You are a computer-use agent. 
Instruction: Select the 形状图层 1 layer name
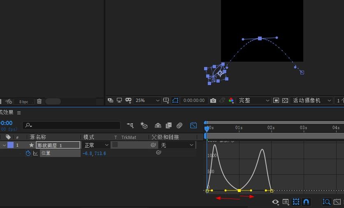[x=58, y=145]
